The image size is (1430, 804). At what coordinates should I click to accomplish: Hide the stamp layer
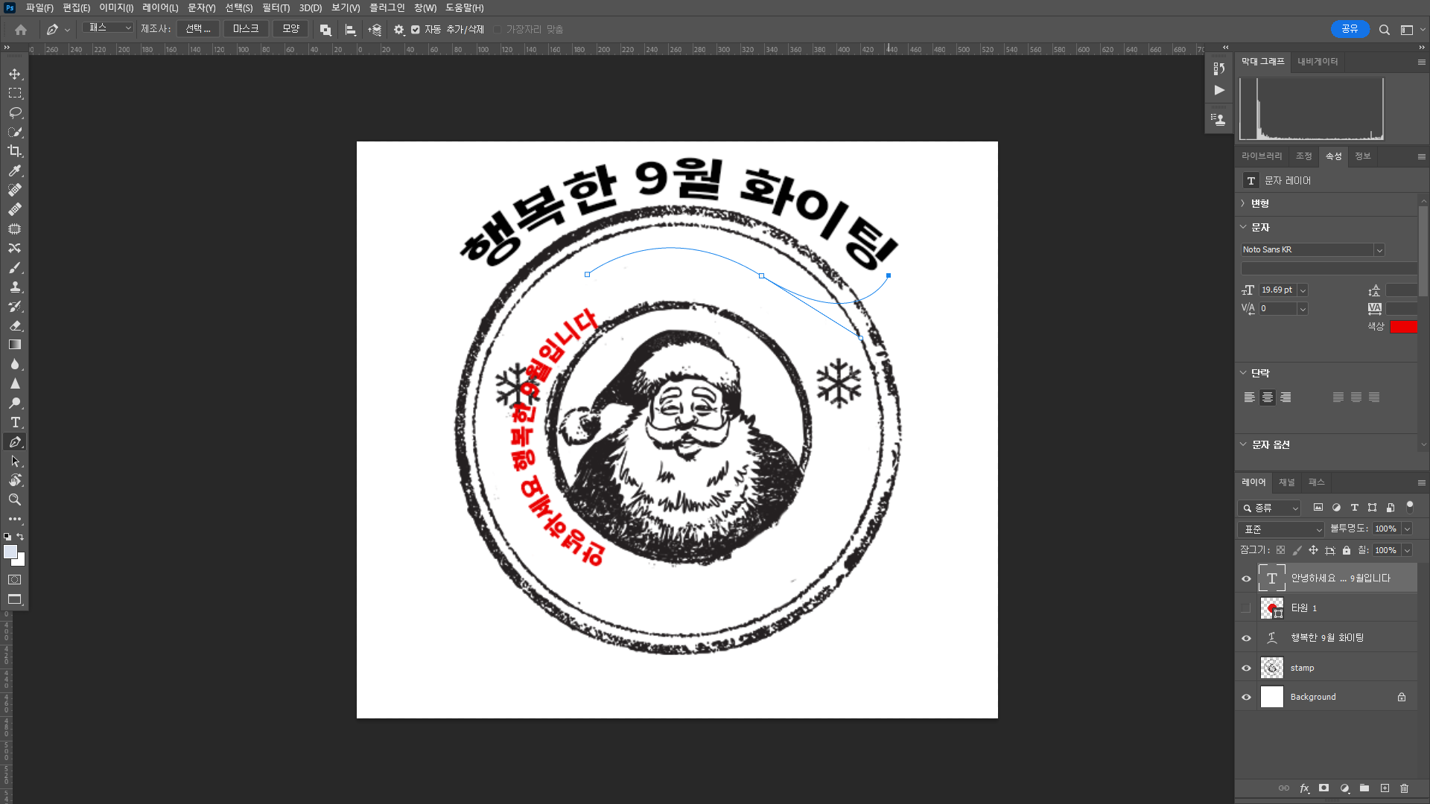tap(1246, 668)
